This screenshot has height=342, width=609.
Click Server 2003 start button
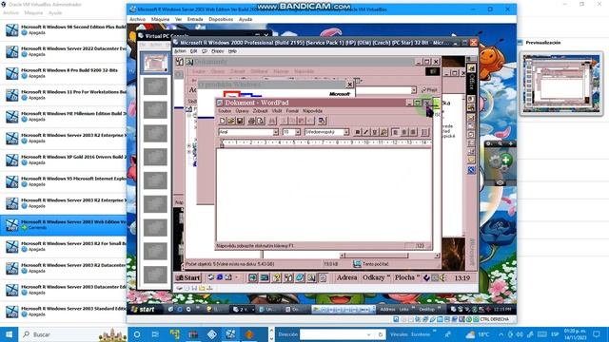(x=143, y=309)
